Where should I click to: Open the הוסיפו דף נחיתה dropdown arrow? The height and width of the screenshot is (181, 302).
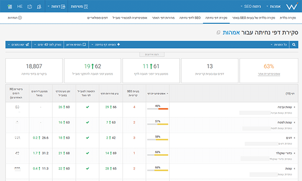[x=92, y=45]
